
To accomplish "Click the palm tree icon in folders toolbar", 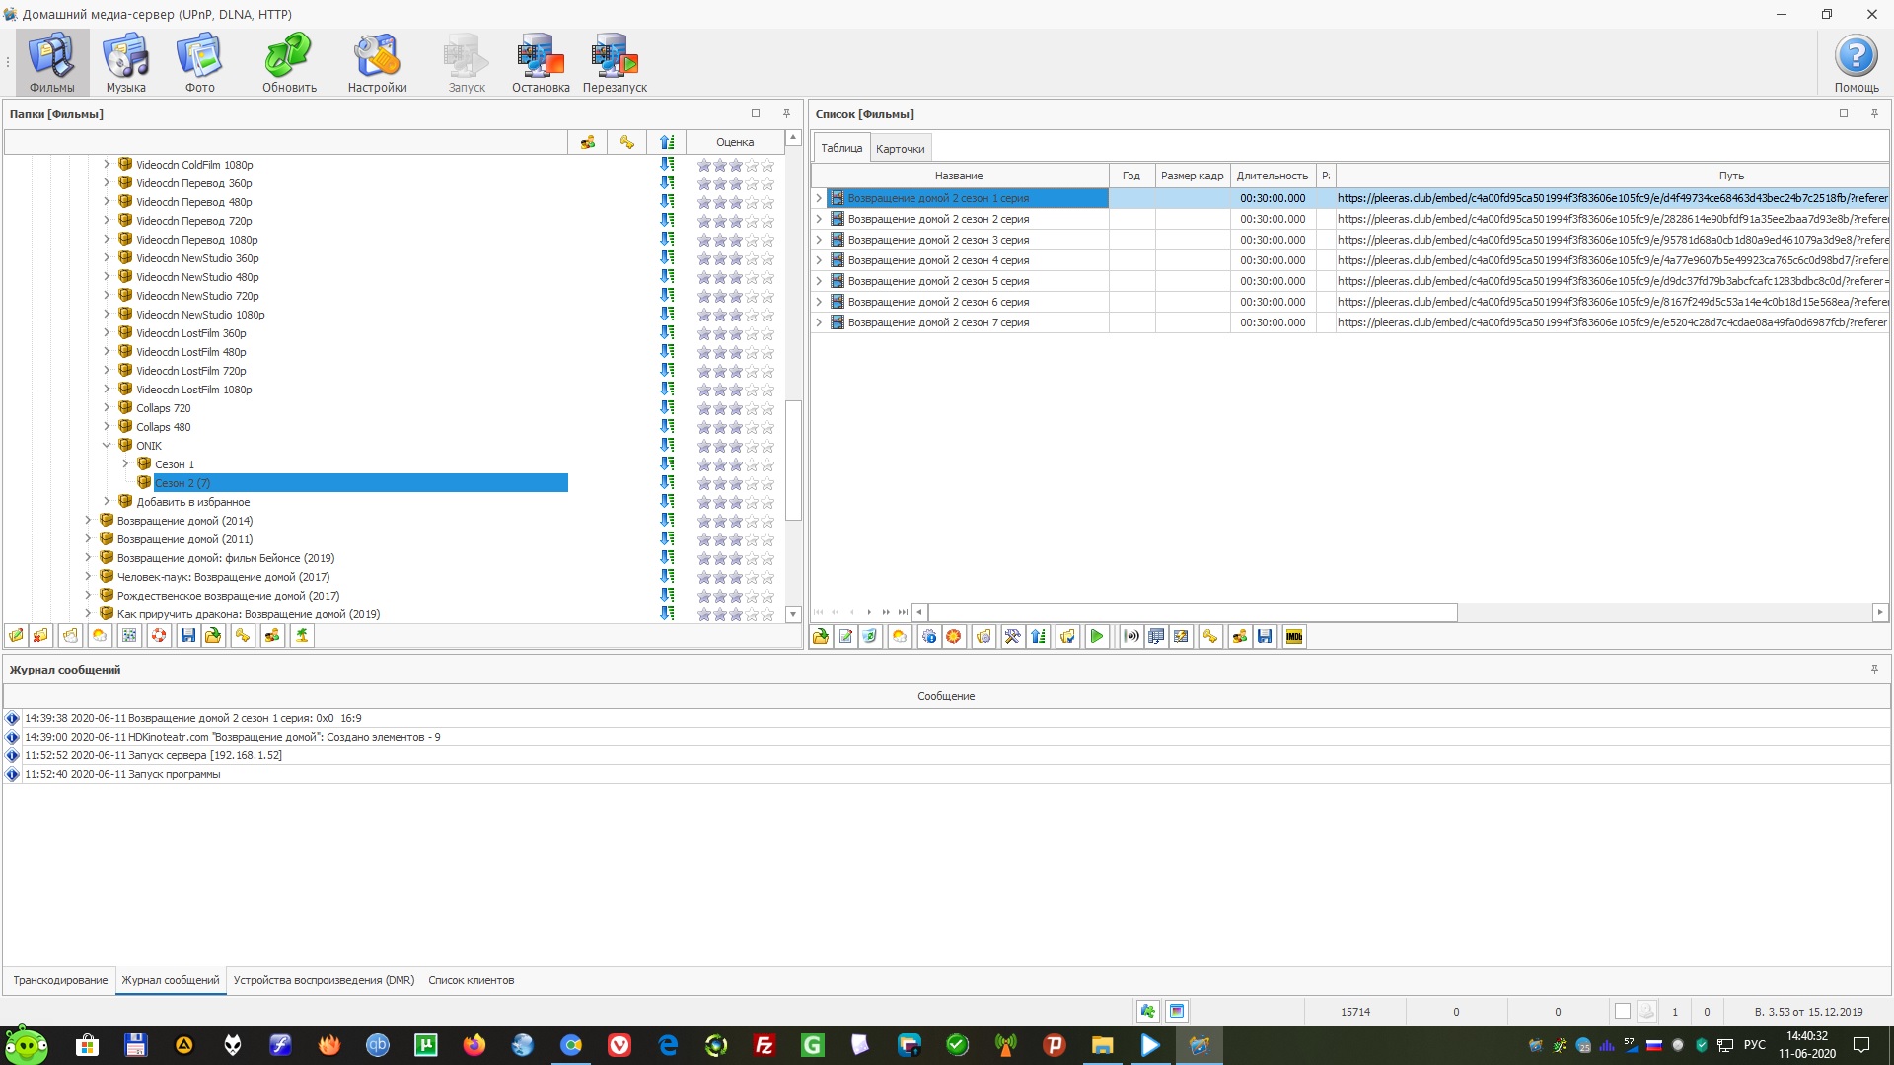I will click(302, 636).
